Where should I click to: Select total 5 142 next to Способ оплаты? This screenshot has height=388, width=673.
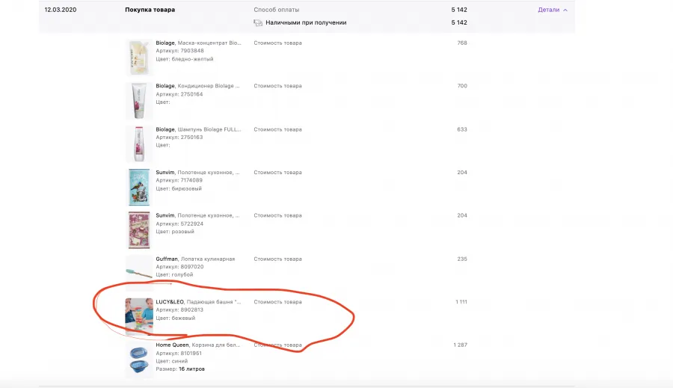(x=459, y=10)
